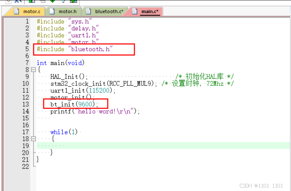Click the stm32_clock_init(RCC_PLL_MUL9); call
This screenshot has width=291, height=191.
104,84
